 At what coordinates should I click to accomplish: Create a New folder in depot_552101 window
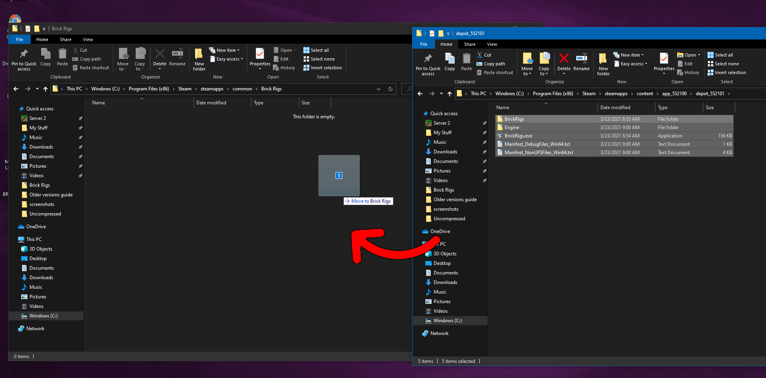[603, 64]
